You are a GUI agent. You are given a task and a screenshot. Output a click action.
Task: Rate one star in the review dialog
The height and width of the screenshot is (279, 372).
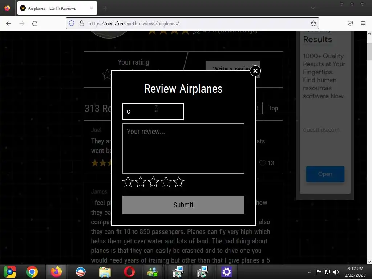coord(128,182)
